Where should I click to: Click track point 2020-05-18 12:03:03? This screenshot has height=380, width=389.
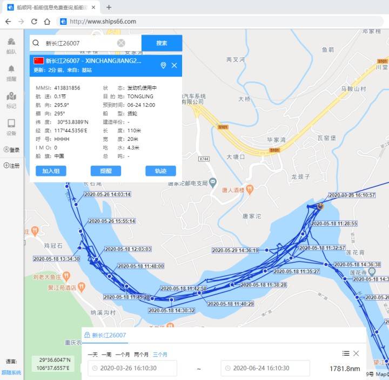(97, 259)
